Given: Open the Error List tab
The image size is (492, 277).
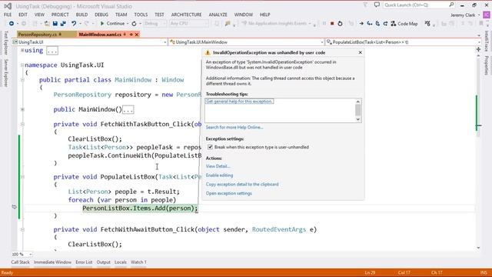Looking at the screenshot, I should [84, 262].
